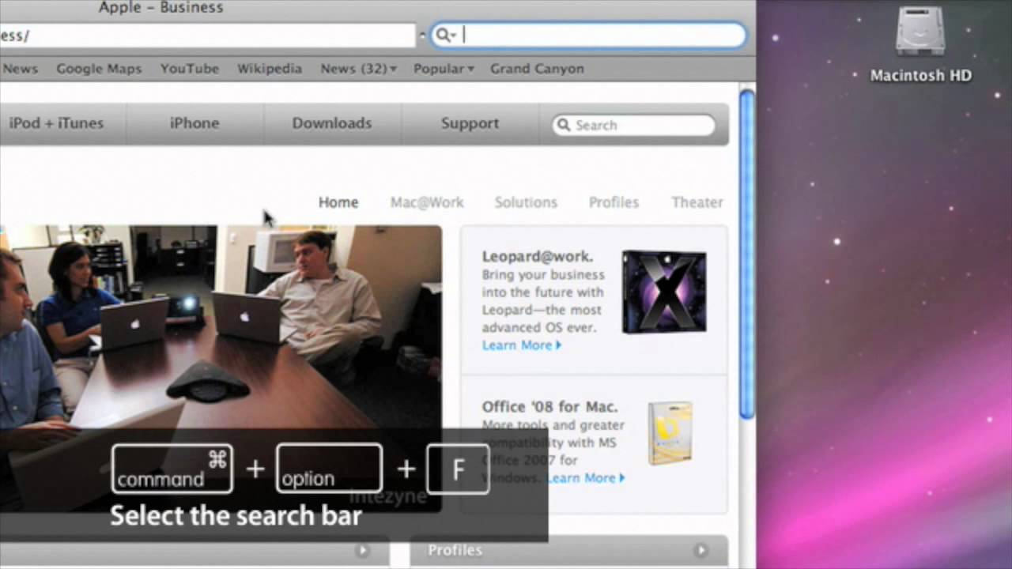This screenshot has width=1012, height=569.
Task: Select the Theater navigation item
Action: [697, 202]
